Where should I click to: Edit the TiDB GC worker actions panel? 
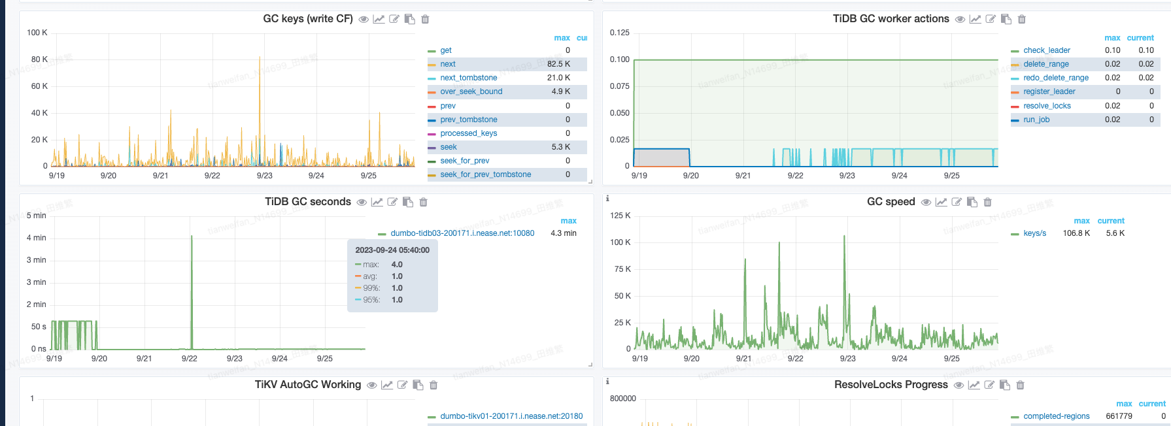pyautogui.click(x=991, y=20)
